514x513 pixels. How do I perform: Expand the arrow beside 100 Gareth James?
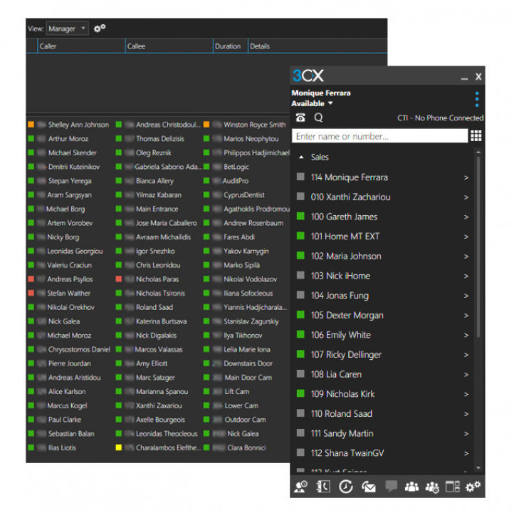coord(466,217)
